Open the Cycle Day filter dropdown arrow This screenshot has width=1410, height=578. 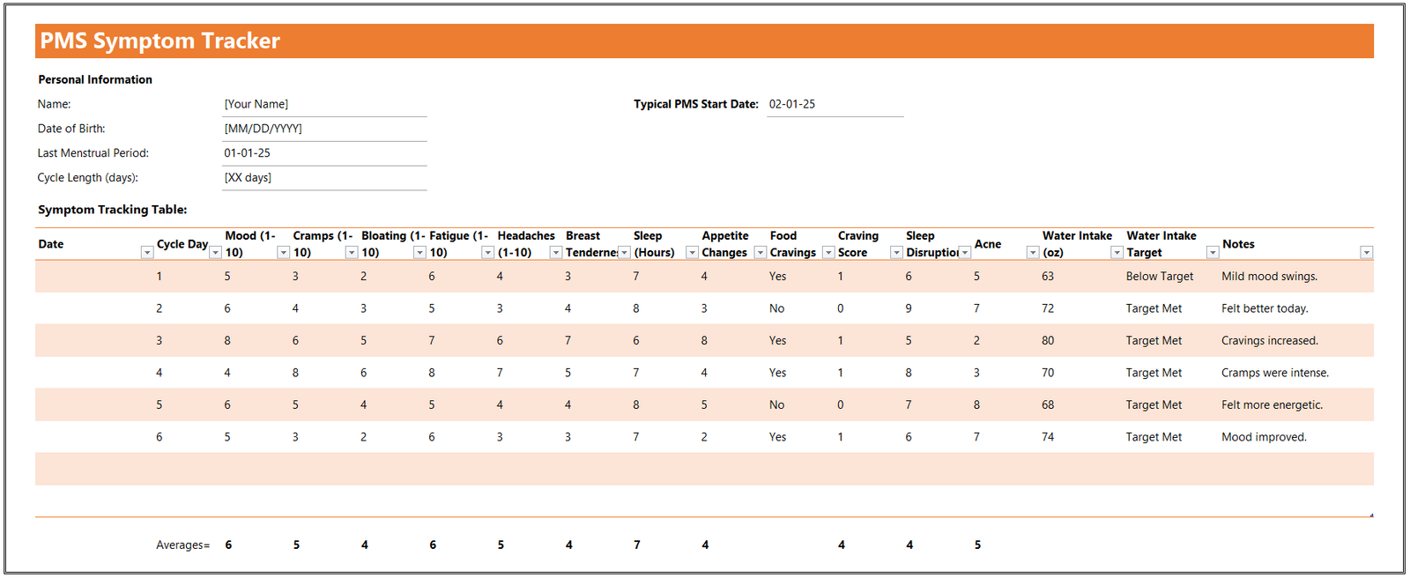tap(215, 253)
